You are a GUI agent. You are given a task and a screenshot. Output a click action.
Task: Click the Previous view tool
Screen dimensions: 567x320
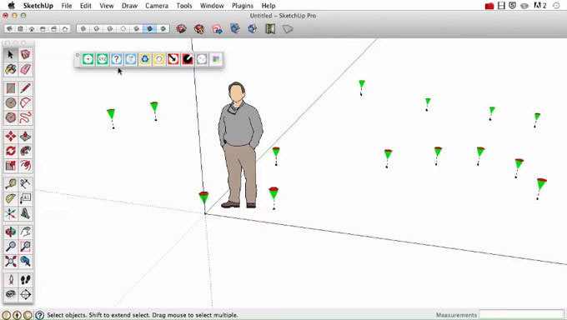(25, 261)
